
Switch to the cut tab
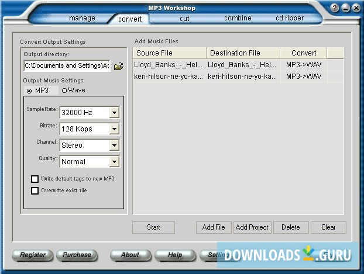pos(184,18)
